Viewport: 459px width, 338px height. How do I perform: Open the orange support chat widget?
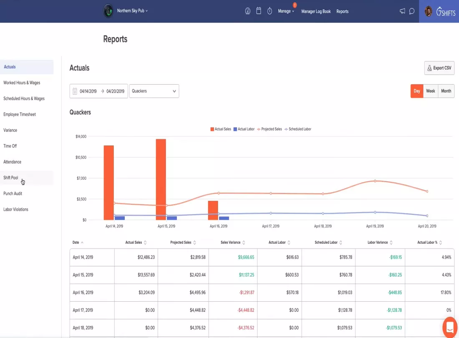(450, 327)
